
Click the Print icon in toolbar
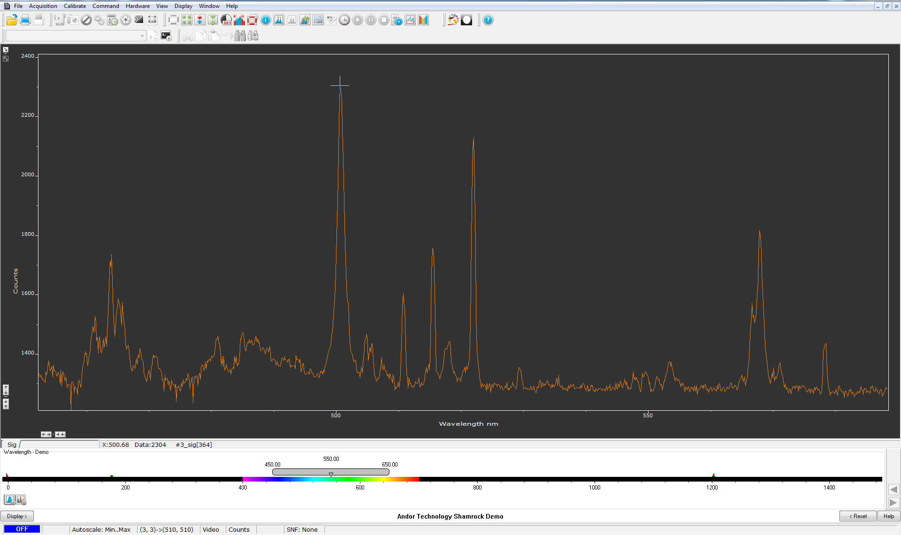pos(25,20)
